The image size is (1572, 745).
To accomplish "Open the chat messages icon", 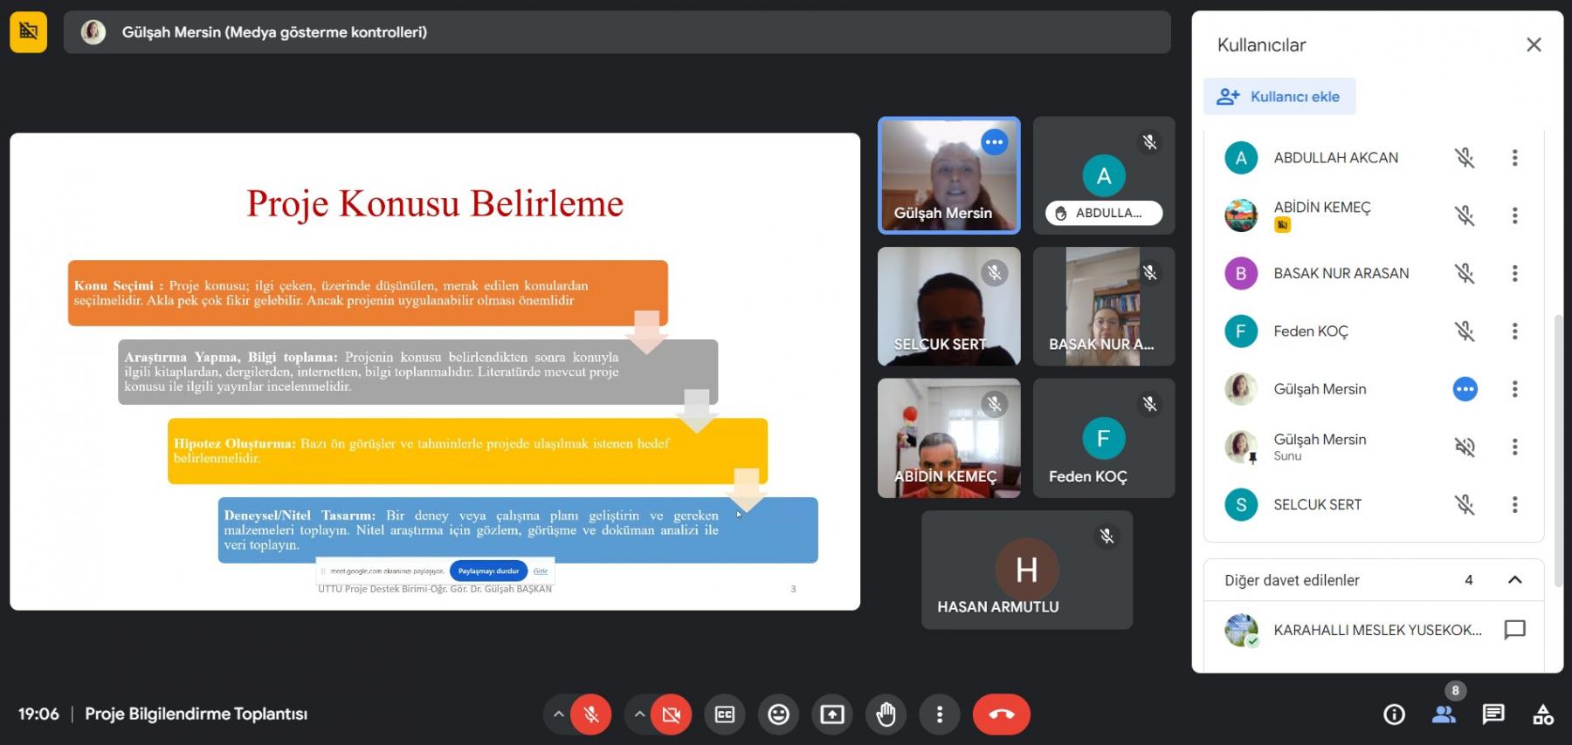I will 1493,714.
